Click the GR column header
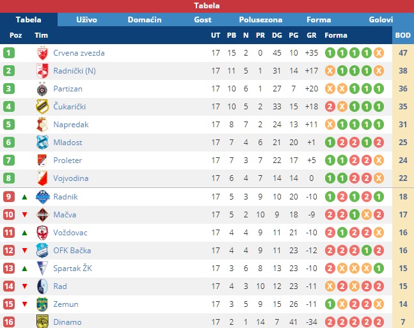The height and width of the screenshot is (328, 414). pos(312,35)
